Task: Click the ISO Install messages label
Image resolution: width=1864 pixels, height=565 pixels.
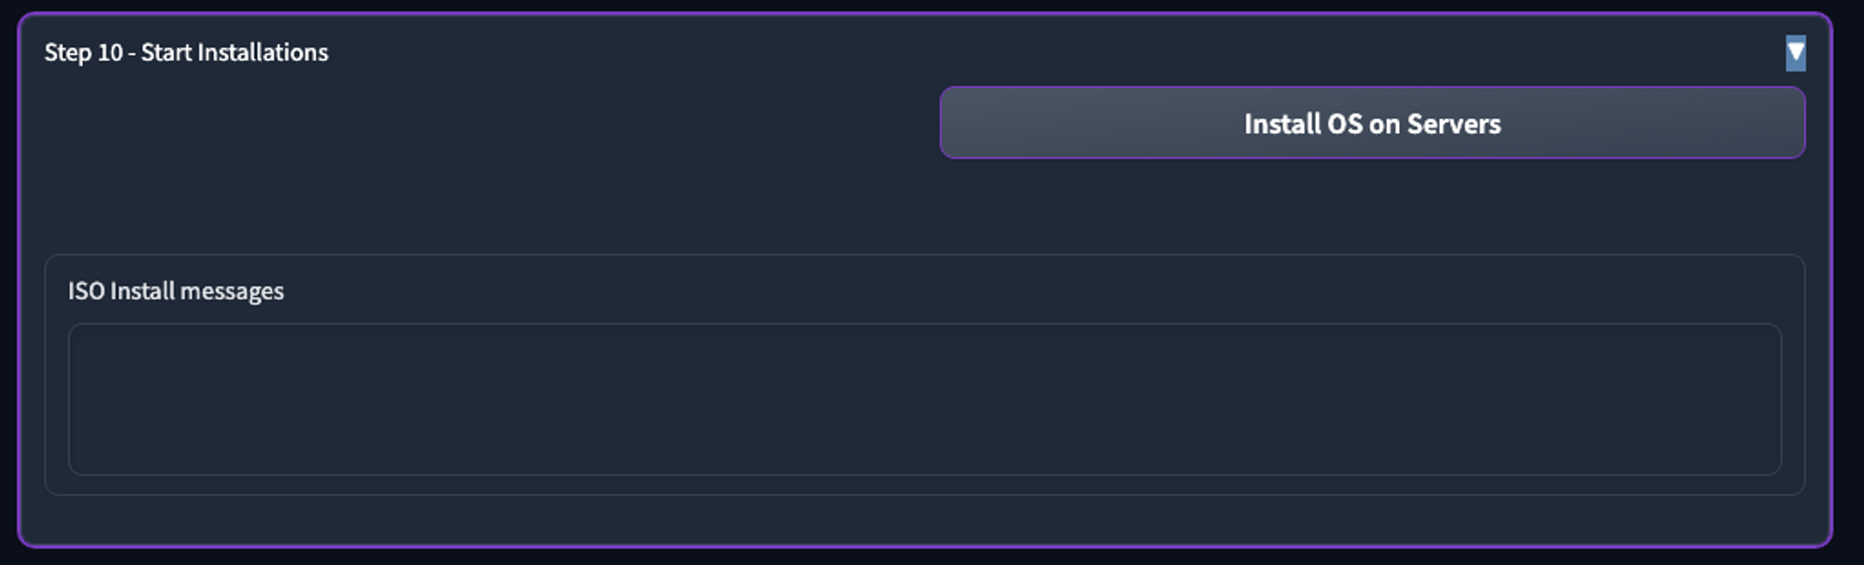Action: [176, 291]
